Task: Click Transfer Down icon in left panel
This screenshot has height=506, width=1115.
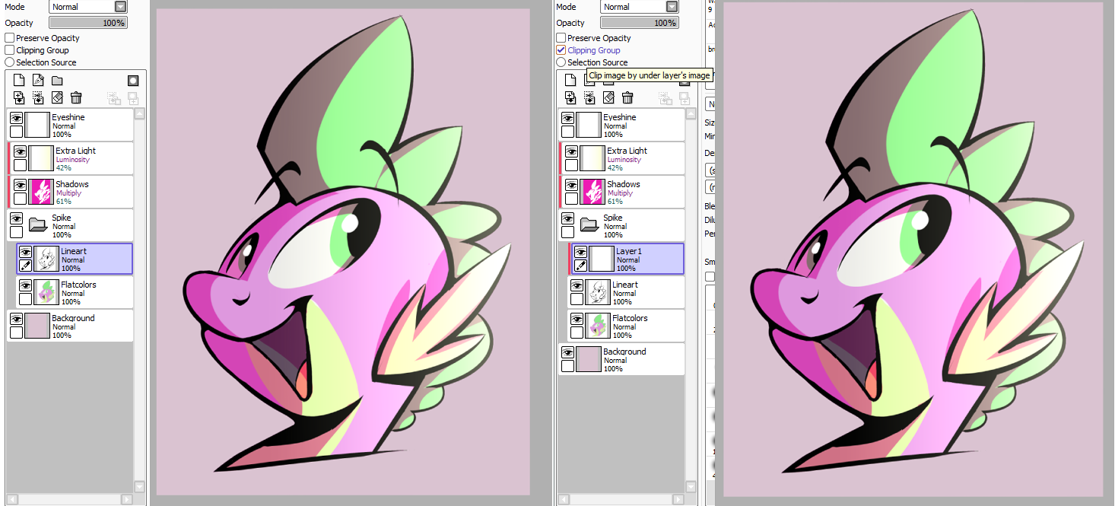Action: tap(19, 97)
